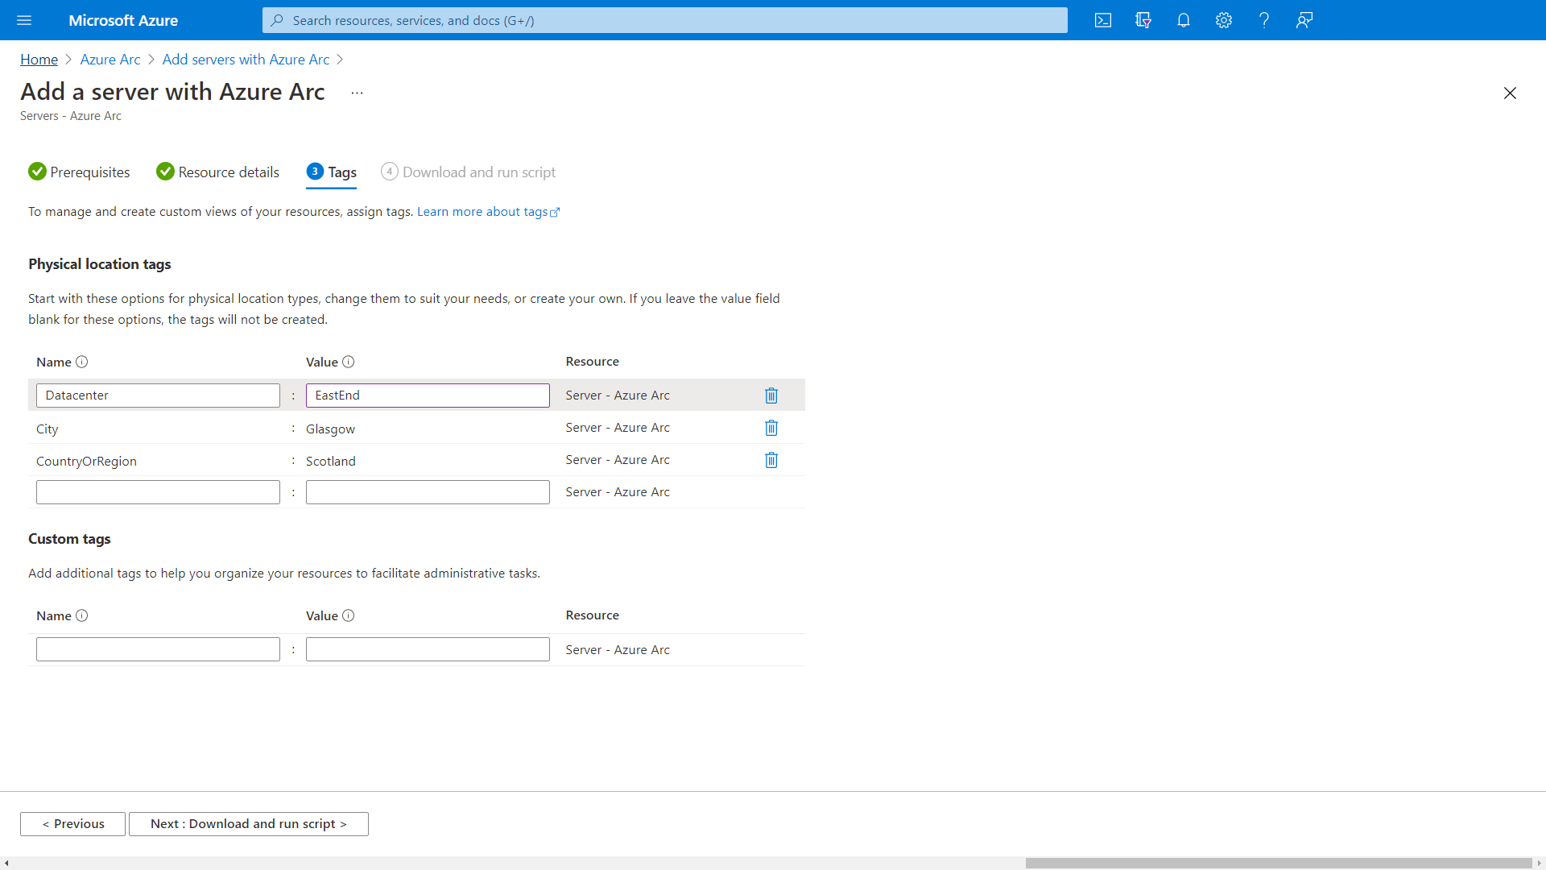Click the Azure Arc breadcrumb link
Screen dimensions: 1546x870
(110, 60)
